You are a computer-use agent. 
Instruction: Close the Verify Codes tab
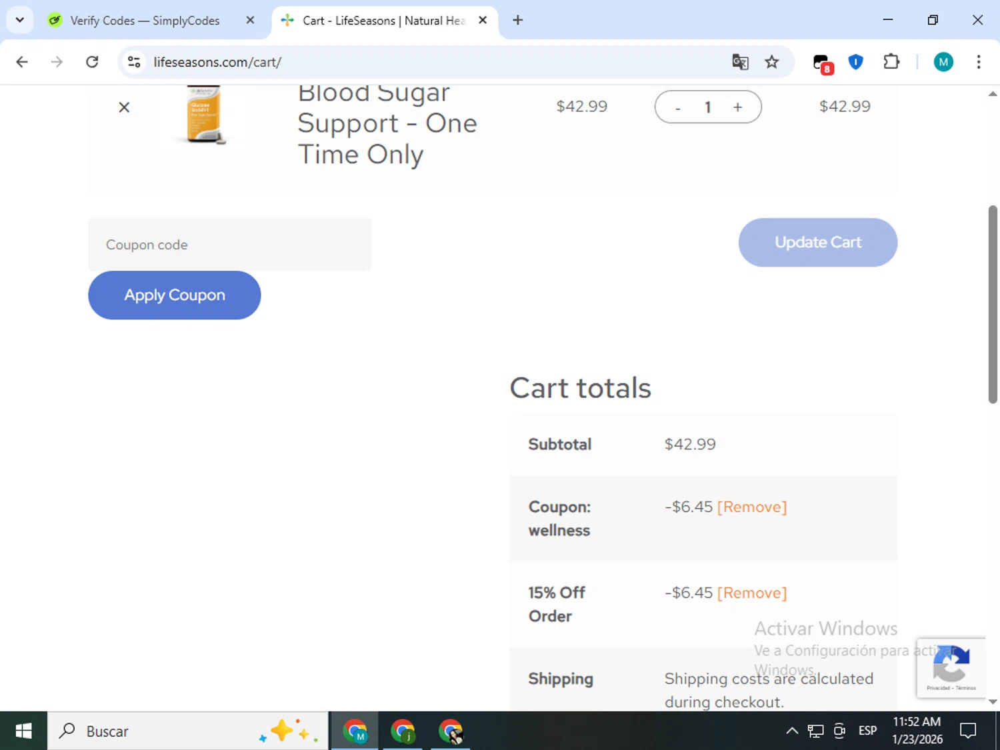(250, 20)
